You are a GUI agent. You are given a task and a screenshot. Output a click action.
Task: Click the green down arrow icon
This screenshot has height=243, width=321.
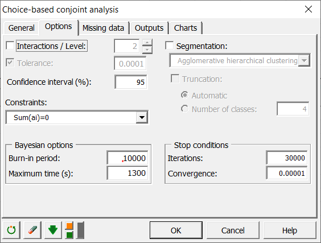pos(53,230)
